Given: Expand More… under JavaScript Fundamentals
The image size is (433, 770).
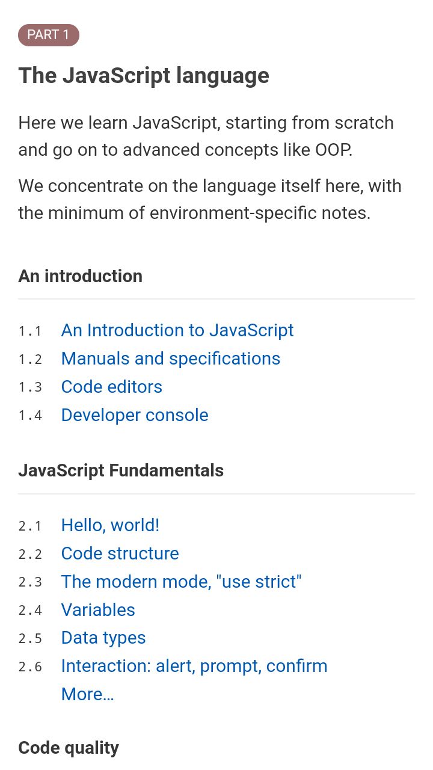Looking at the screenshot, I should coord(88,694).
